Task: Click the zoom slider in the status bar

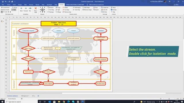Action: coord(169,99)
